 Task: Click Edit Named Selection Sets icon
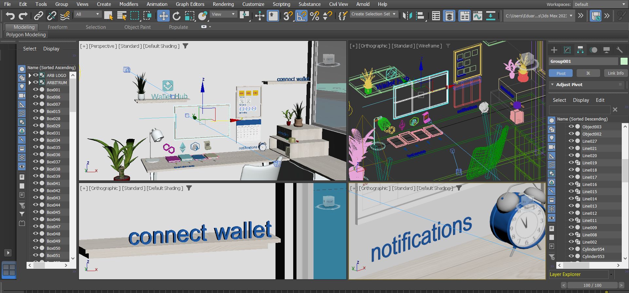pyautogui.click(x=343, y=15)
